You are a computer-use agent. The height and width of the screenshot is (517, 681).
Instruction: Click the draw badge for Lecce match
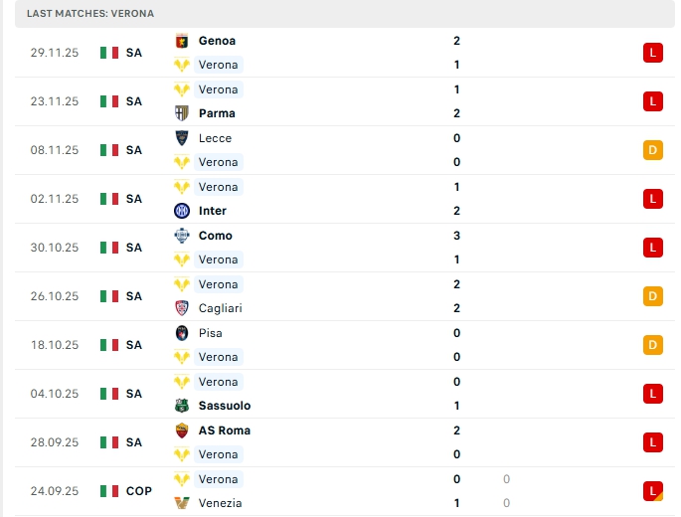pyautogui.click(x=652, y=150)
